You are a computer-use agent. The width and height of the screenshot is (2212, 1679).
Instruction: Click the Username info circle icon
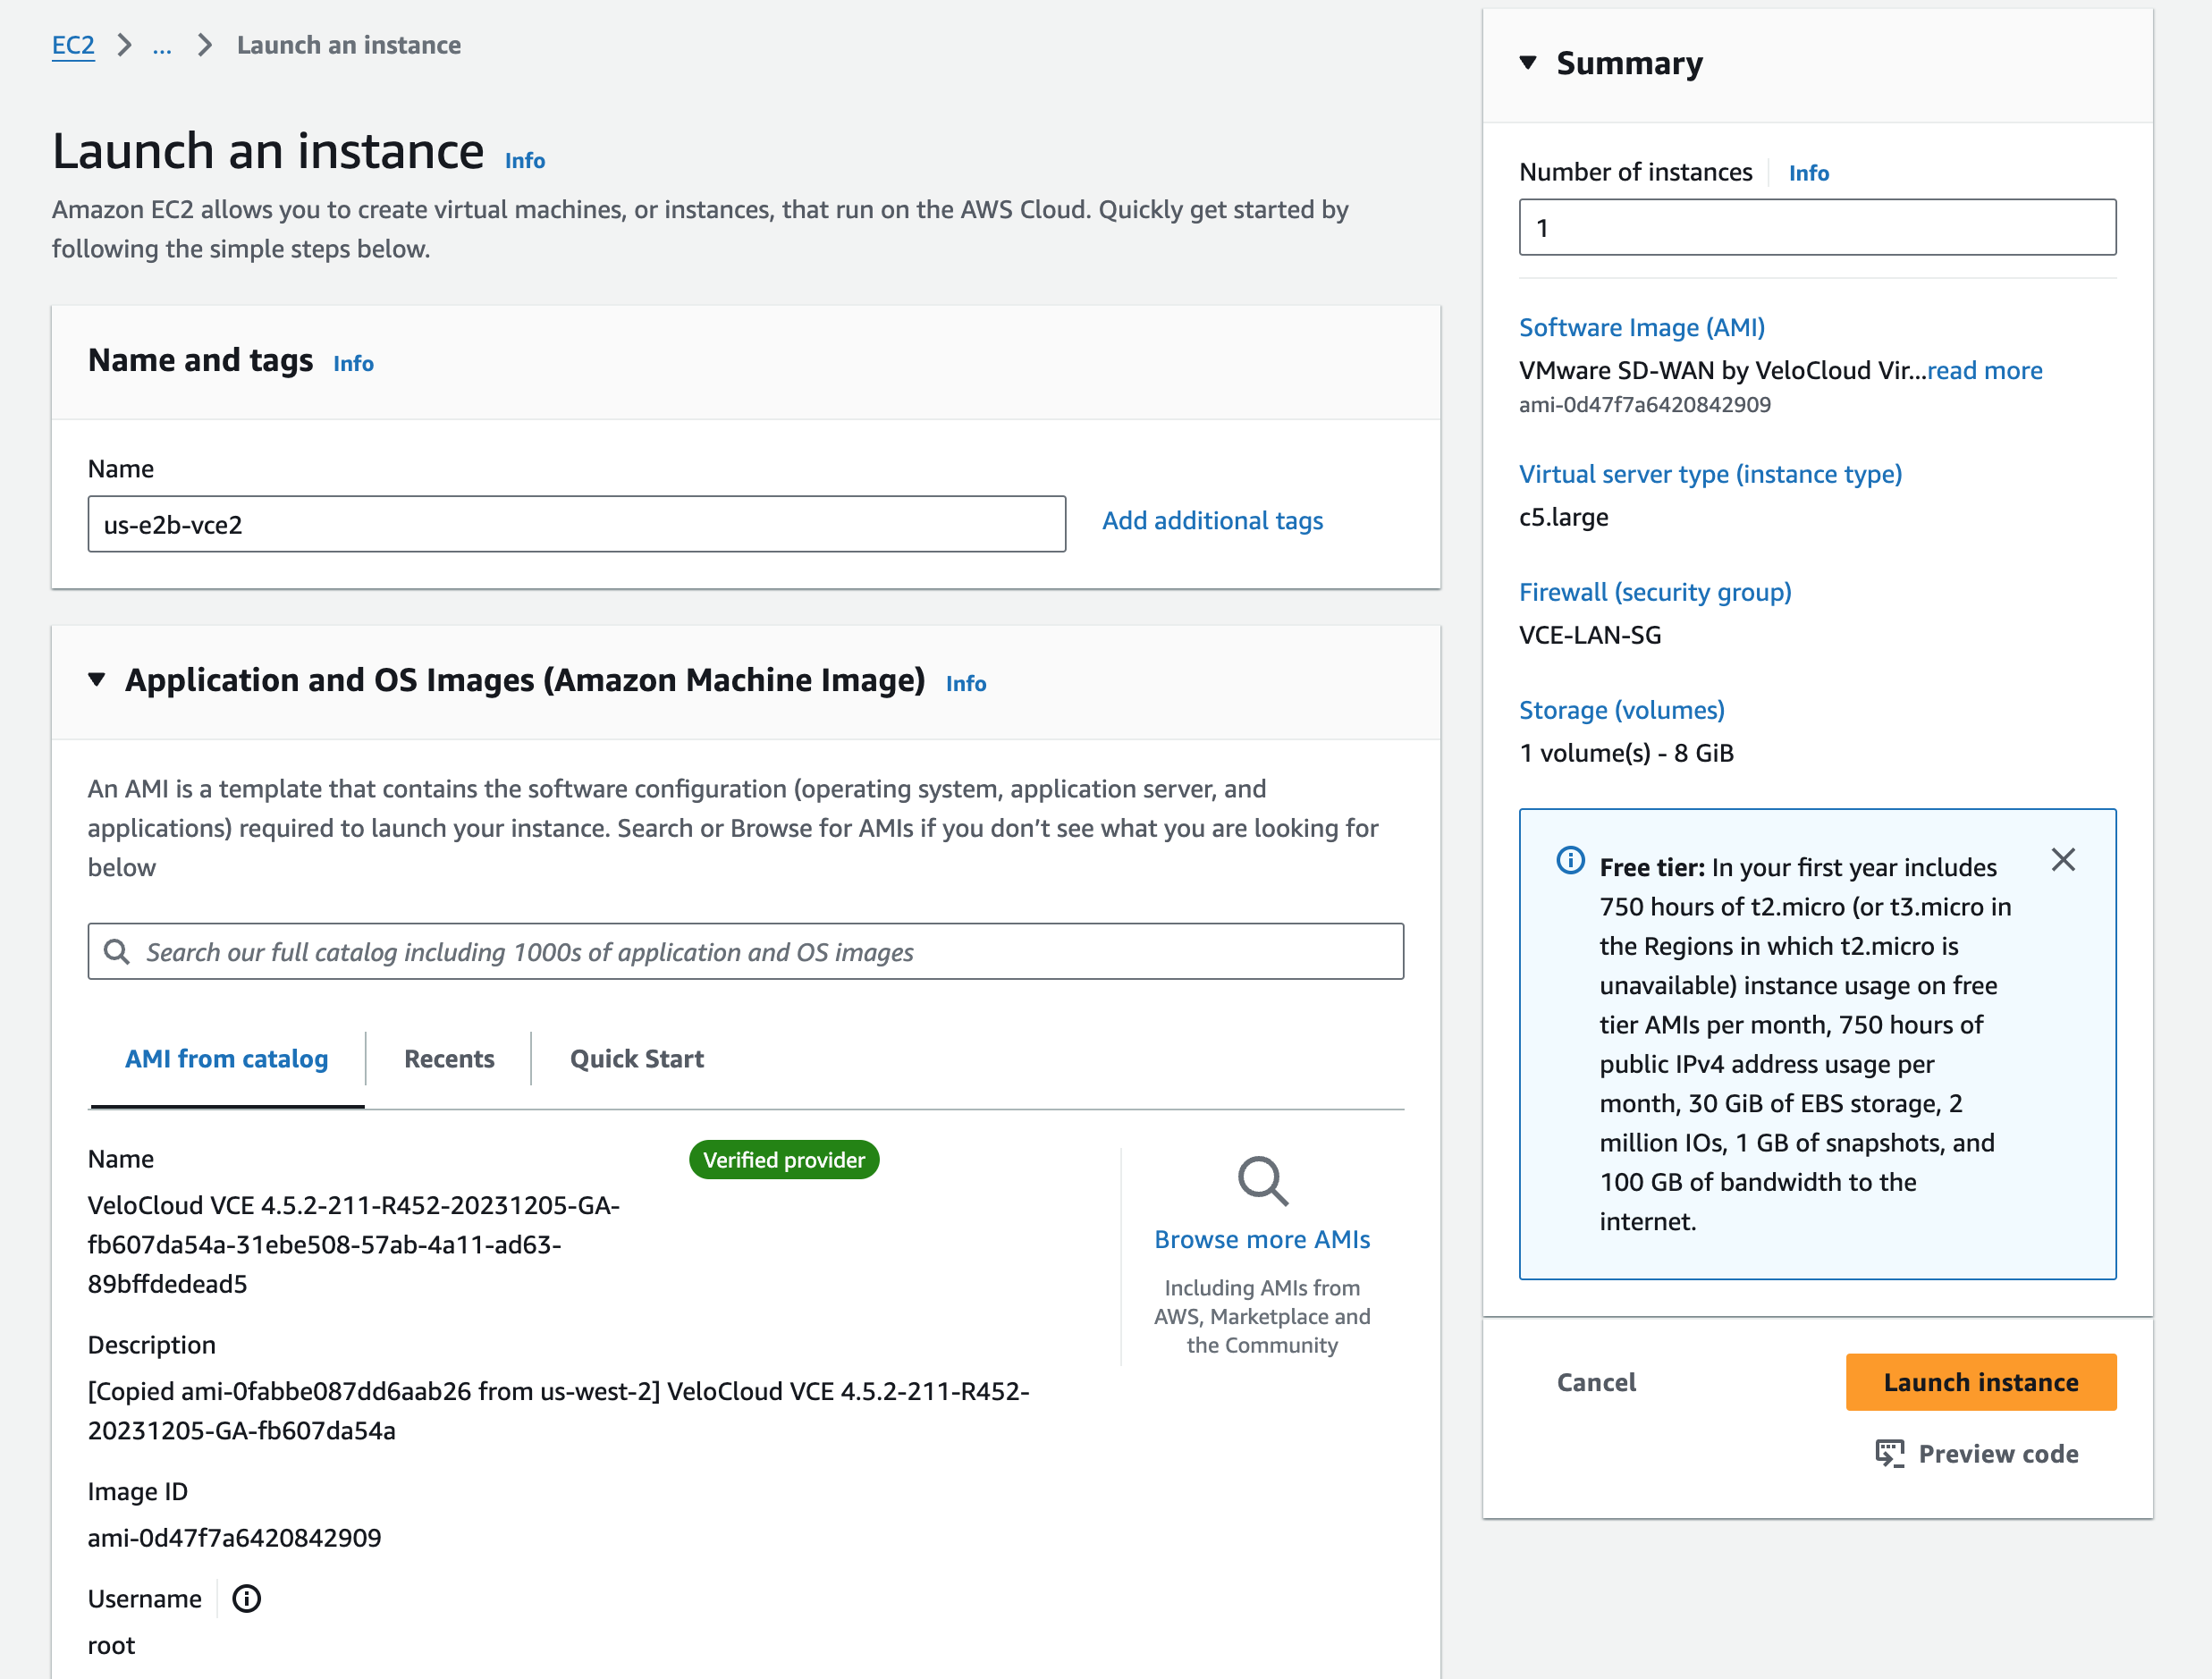click(246, 1599)
